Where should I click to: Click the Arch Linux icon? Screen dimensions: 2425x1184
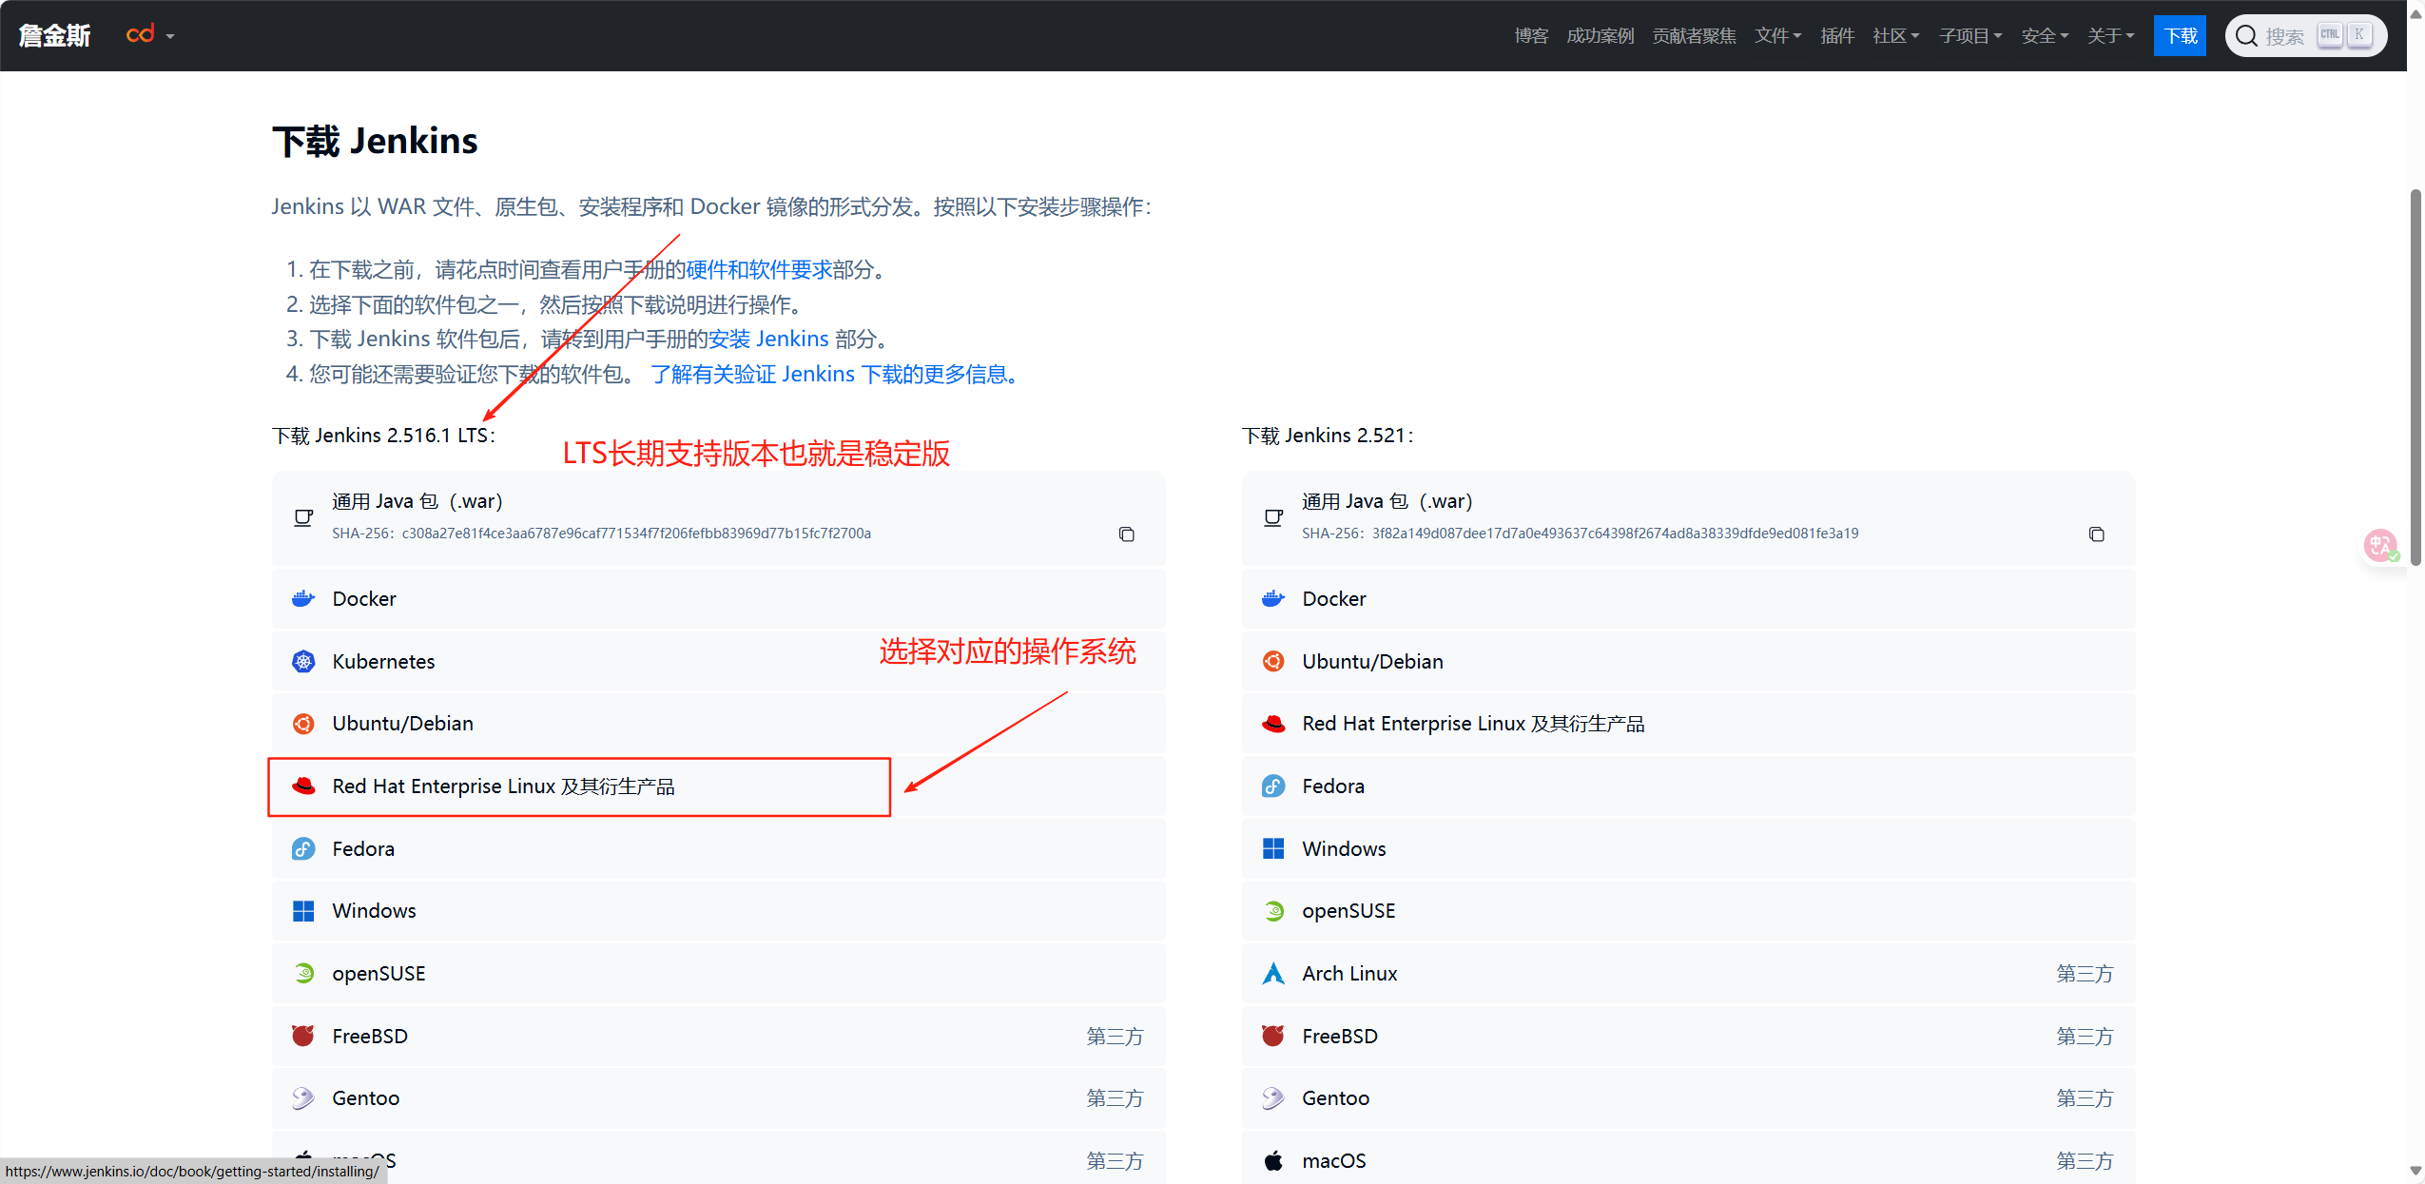(x=1273, y=973)
